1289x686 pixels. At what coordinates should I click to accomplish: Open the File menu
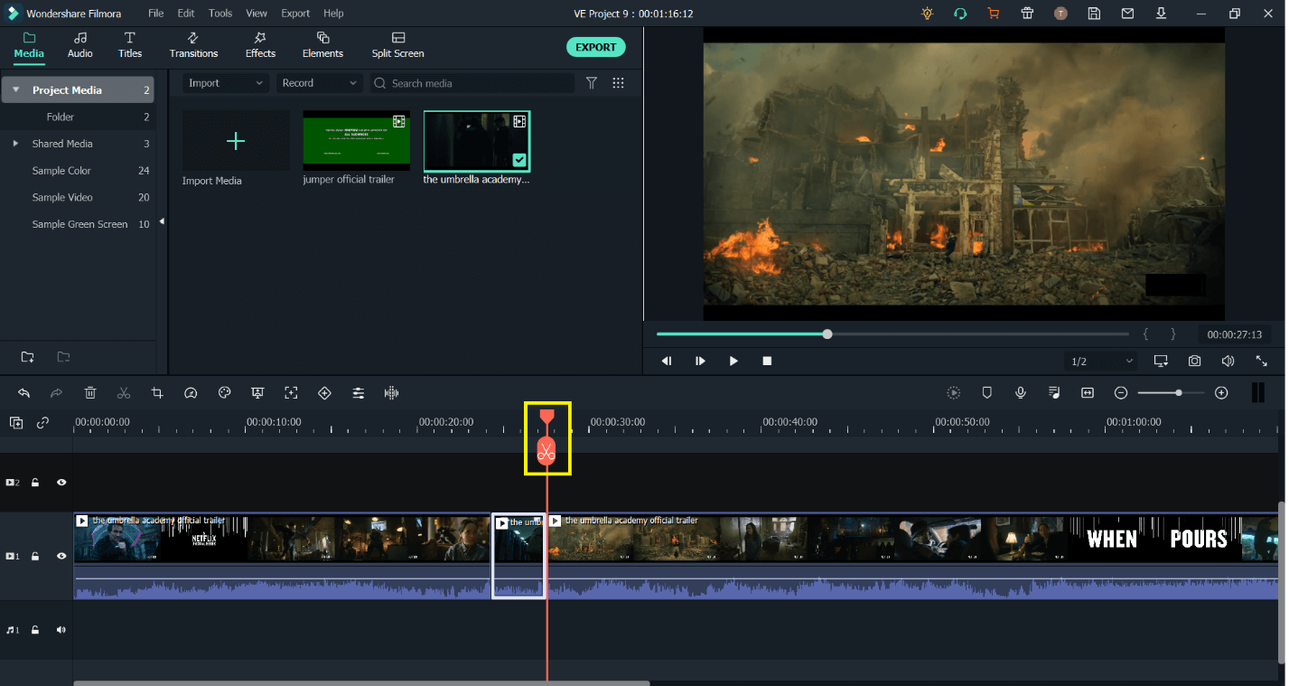[x=156, y=14]
